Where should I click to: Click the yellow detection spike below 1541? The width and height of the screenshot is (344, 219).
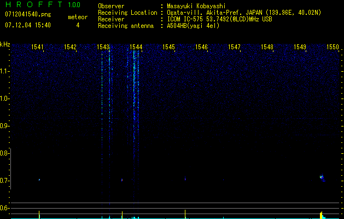pyautogui.click(x=39, y=215)
